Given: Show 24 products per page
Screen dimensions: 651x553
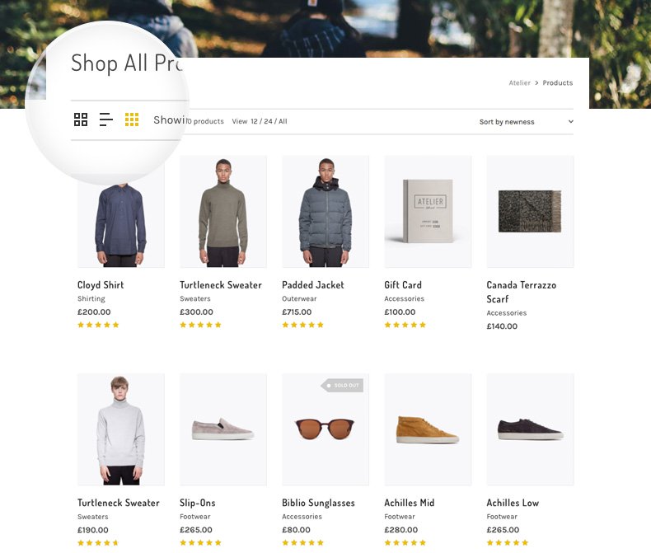Looking at the screenshot, I should click(267, 121).
